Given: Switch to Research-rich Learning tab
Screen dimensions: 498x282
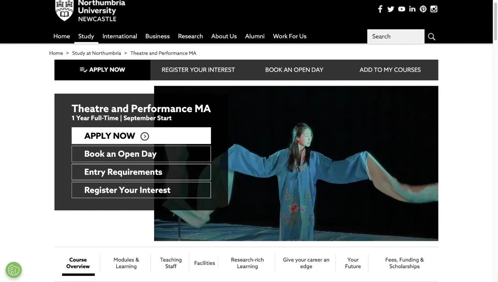Looking at the screenshot, I should 247,263.
